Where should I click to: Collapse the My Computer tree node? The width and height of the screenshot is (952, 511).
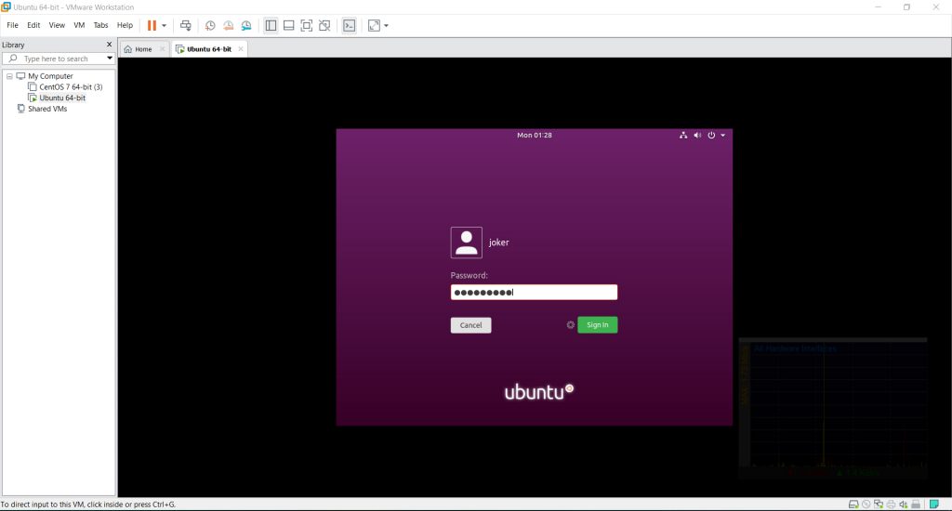[x=9, y=76]
